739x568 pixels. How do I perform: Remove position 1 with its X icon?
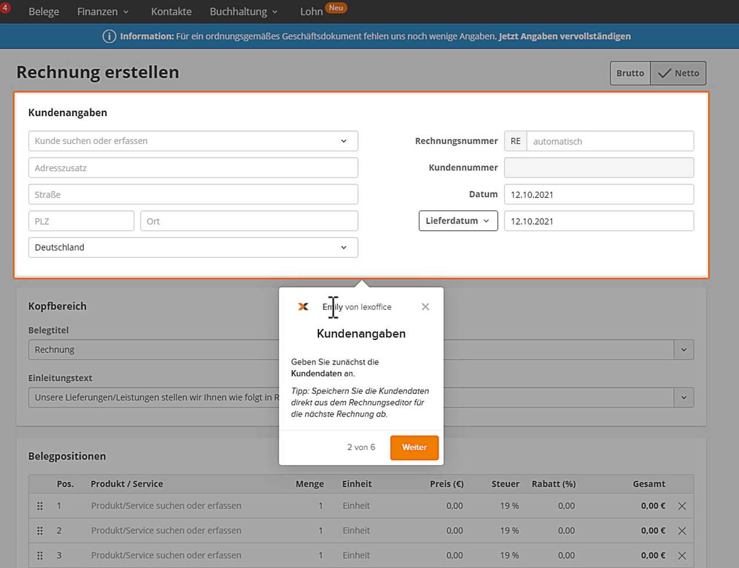click(682, 506)
